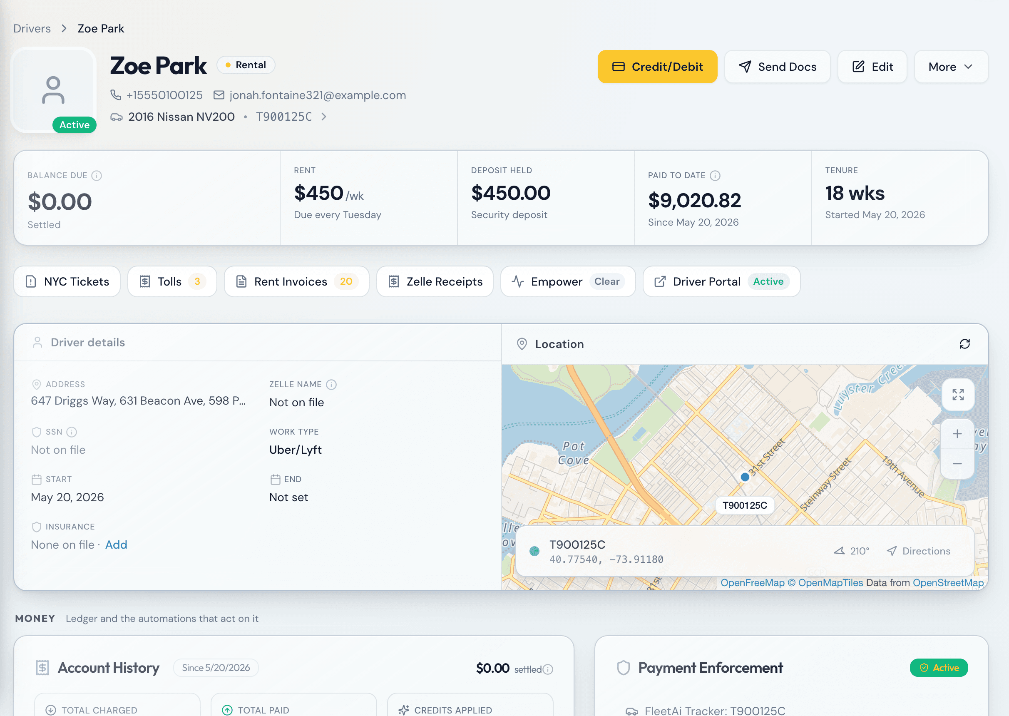This screenshot has height=716, width=1009.
Task: Click the Account History ledger icon
Action: tap(42, 667)
